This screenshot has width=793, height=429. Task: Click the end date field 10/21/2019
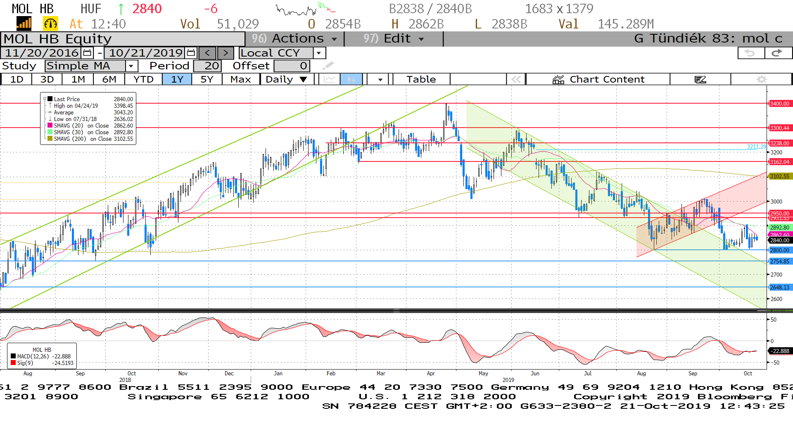point(145,53)
